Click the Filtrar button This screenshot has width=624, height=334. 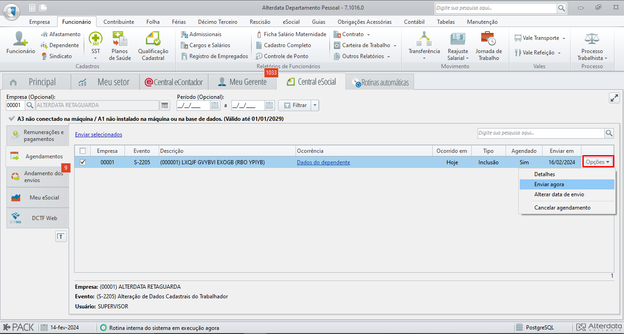(295, 105)
